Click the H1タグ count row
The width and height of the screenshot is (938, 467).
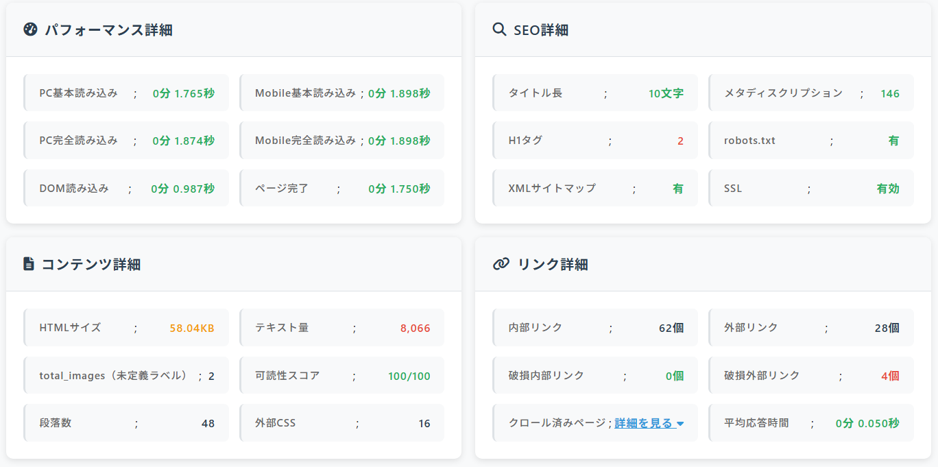click(x=595, y=141)
